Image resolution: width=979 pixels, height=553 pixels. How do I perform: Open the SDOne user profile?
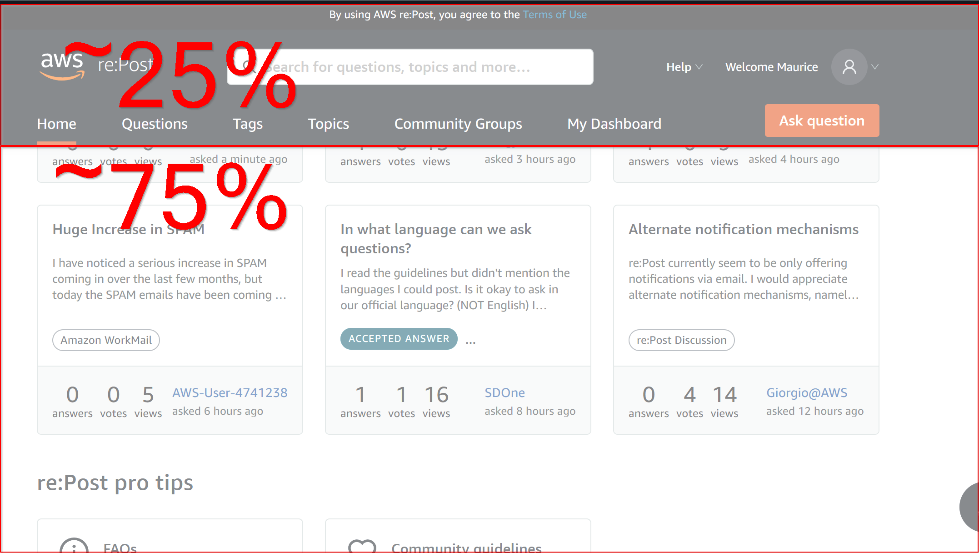(x=504, y=392)
